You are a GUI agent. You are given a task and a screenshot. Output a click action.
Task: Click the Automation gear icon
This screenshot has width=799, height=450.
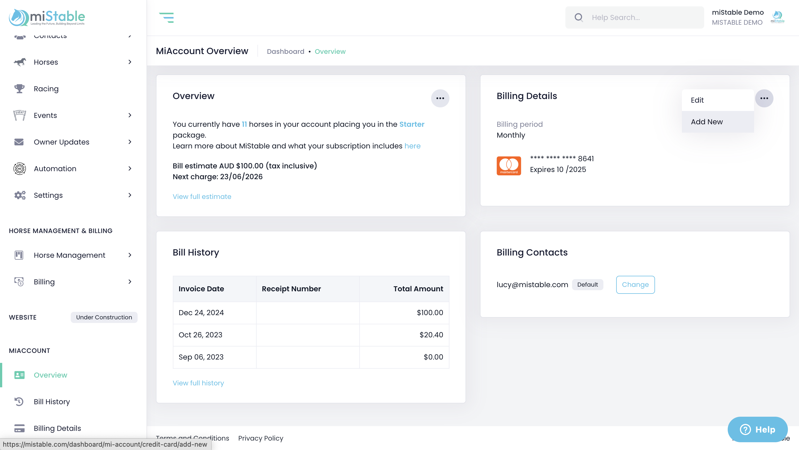click(19, 169)
